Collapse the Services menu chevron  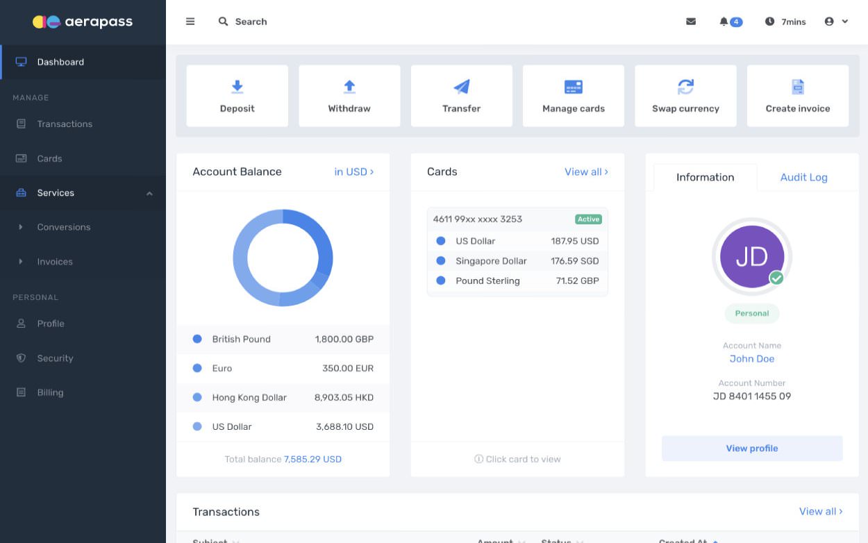point(149,193)
